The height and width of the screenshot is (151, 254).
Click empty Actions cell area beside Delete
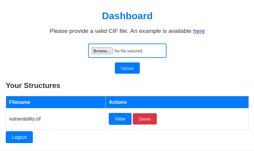coord(202,119)
